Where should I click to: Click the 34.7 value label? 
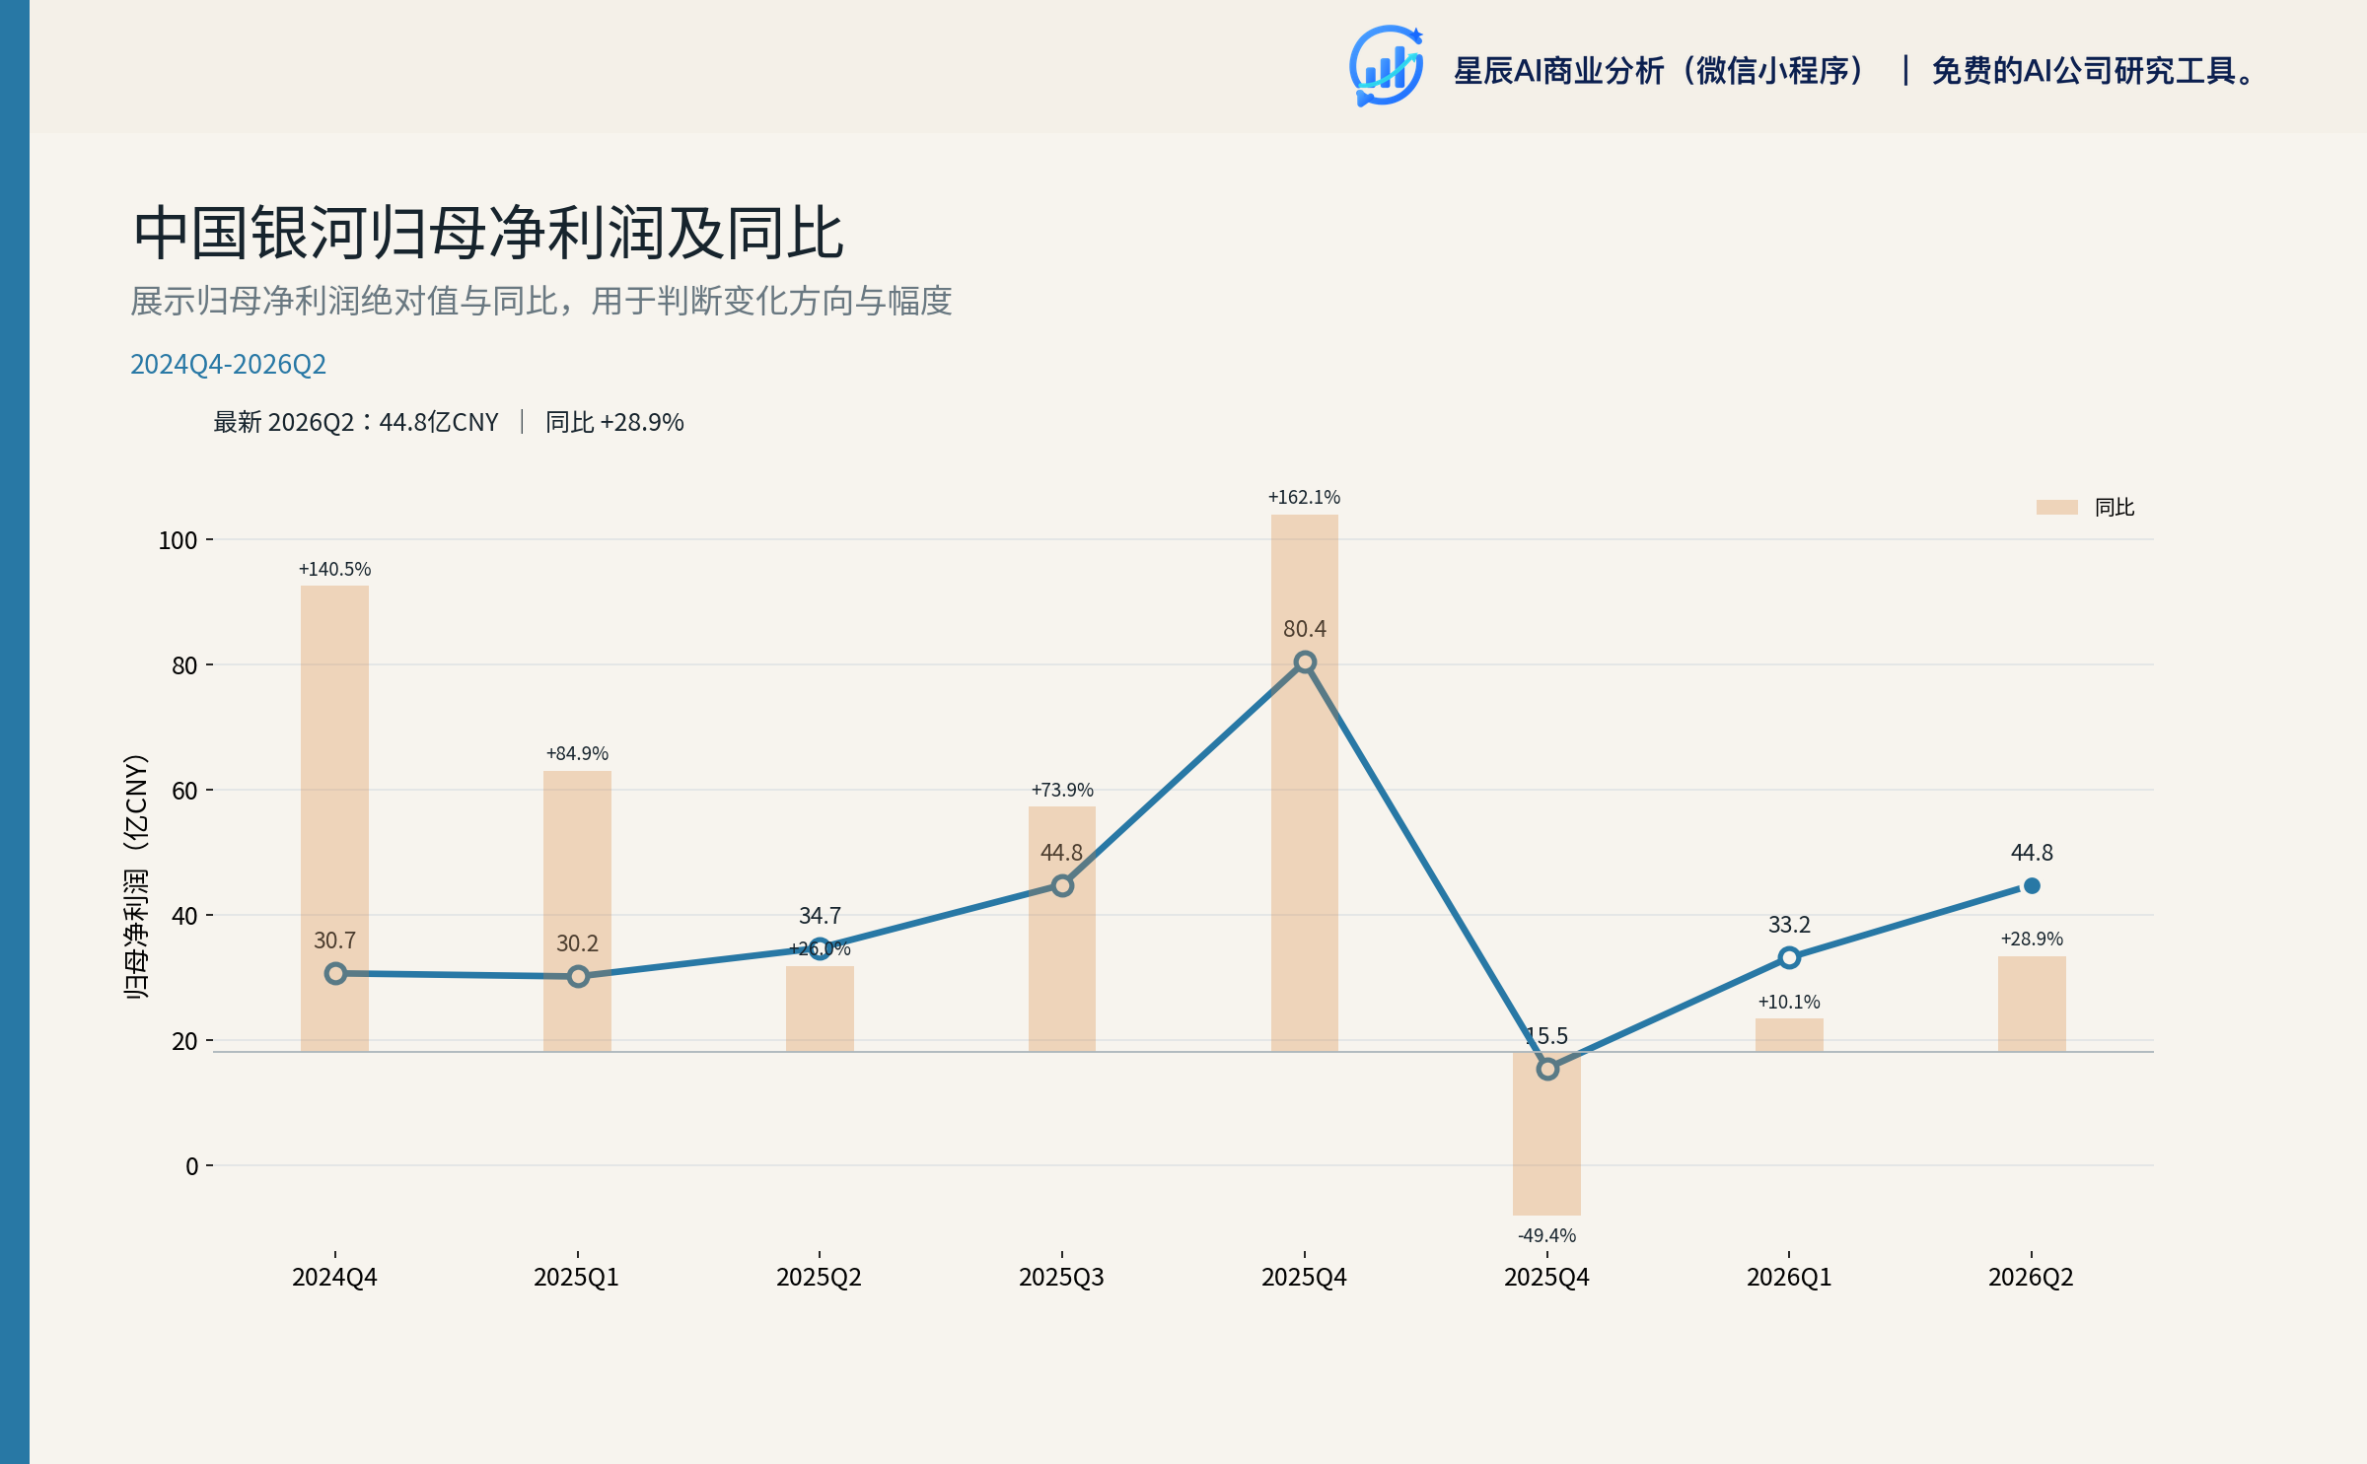coord(820,916)
